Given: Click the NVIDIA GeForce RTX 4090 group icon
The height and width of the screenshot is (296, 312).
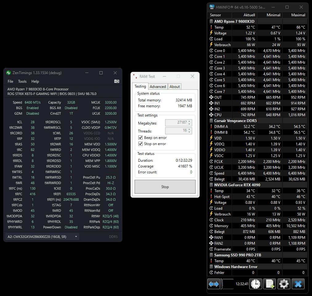Looking at the screenshot, I should click(211, 185).
